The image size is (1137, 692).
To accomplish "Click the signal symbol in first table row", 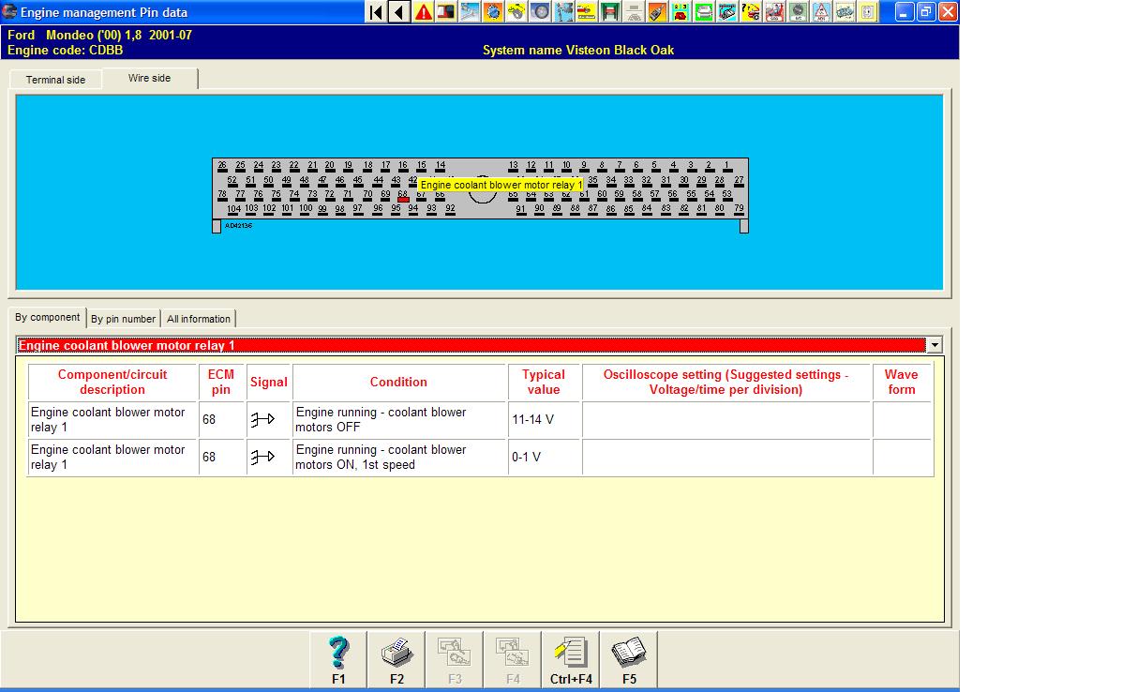I will [262, 419].
